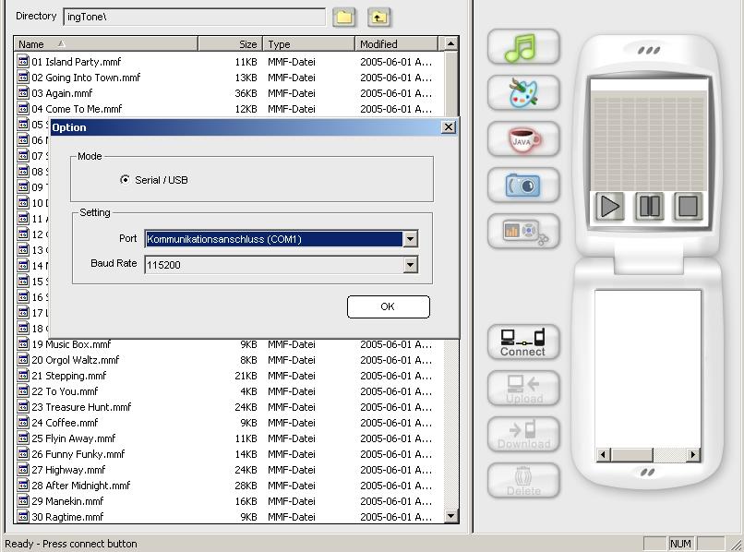744x552 pixels.
Task: Confirm the Option dialog with OK
Action: click(x=388, y=306)
